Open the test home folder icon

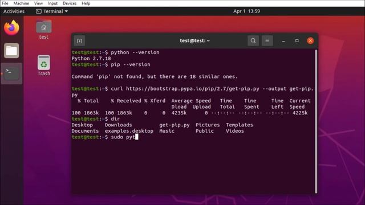pyautogui.click(x=44, y=30)
